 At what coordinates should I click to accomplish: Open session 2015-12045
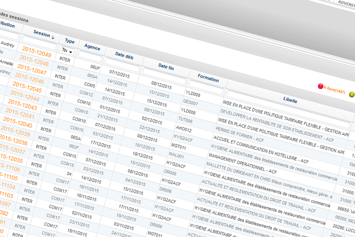pos(27,87)
